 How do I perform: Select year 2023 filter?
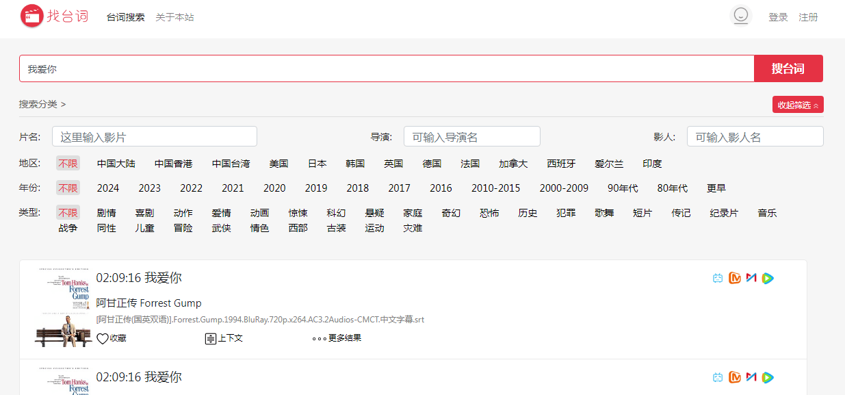149,188
